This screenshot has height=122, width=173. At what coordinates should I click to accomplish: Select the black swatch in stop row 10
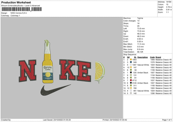pos(131,83)
